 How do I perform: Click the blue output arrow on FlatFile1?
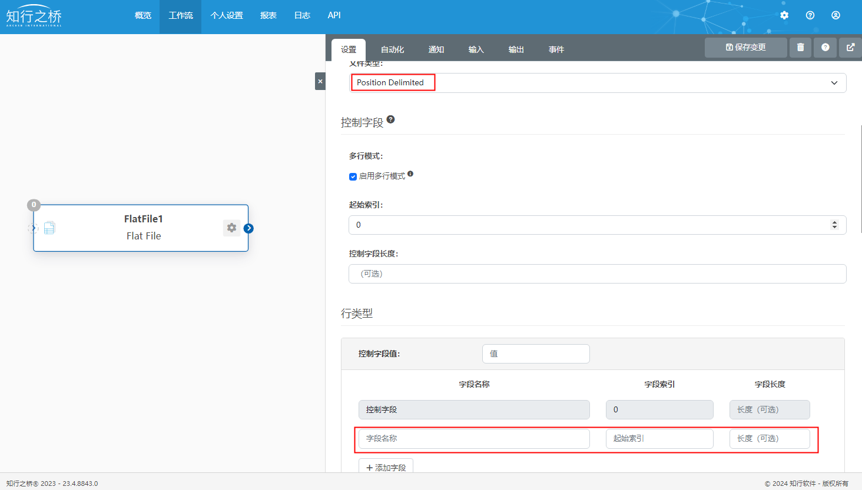click(x=248, y=228)
